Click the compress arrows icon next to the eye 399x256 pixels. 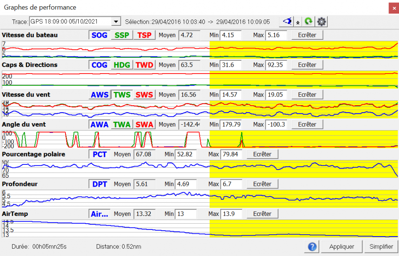pos(298,21)
